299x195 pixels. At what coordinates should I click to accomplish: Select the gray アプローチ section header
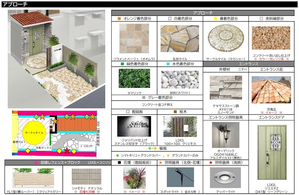click(x=203, y=13)
